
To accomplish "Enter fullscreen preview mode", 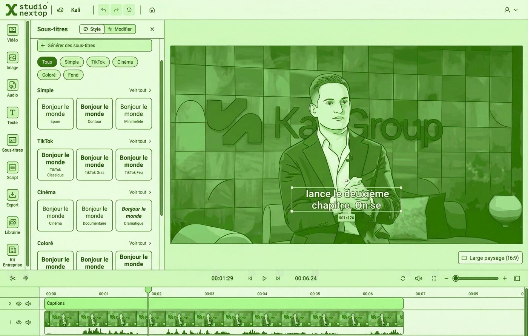I will click(x=434, y=278).
